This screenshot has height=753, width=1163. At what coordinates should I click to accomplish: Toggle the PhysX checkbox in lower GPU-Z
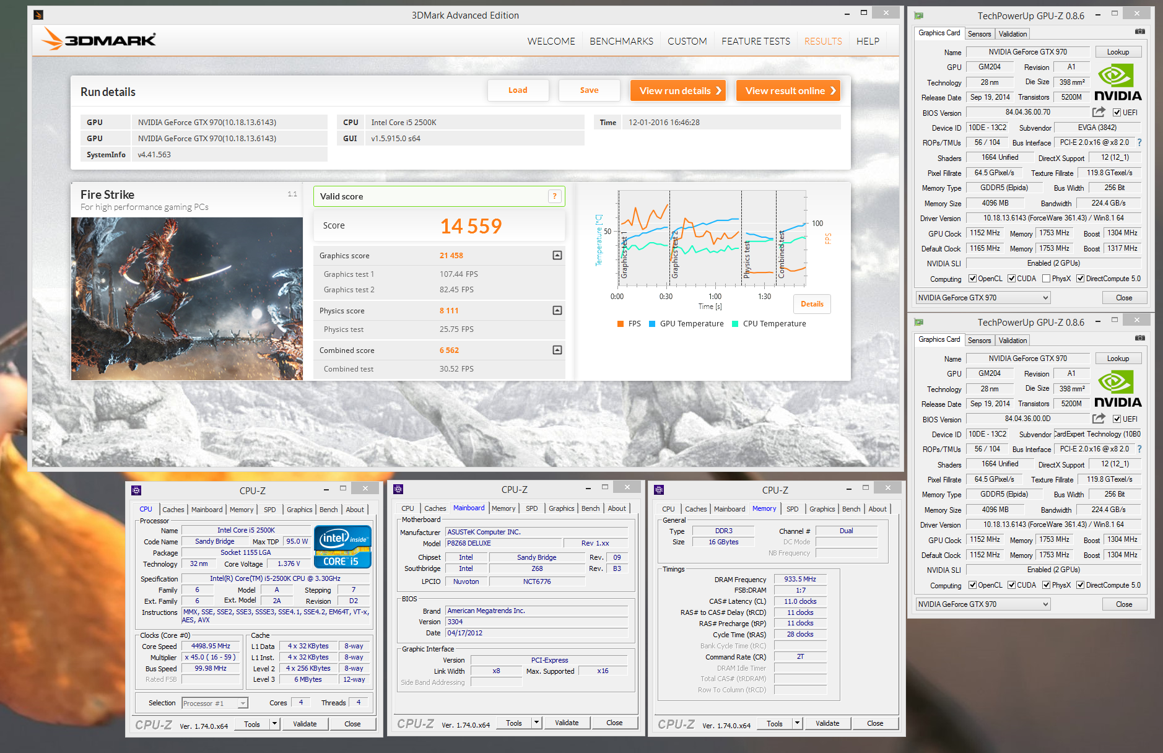pyautogui.click(x=1046, y=585)
